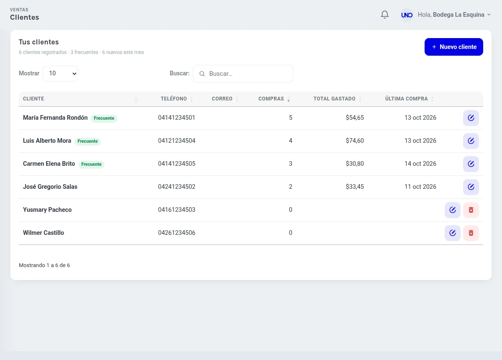The width and height of the screenshot is (502, 360).
Task: Click the Nuevo cliente button
Action: pyautogui.click(x=454, y=47)
